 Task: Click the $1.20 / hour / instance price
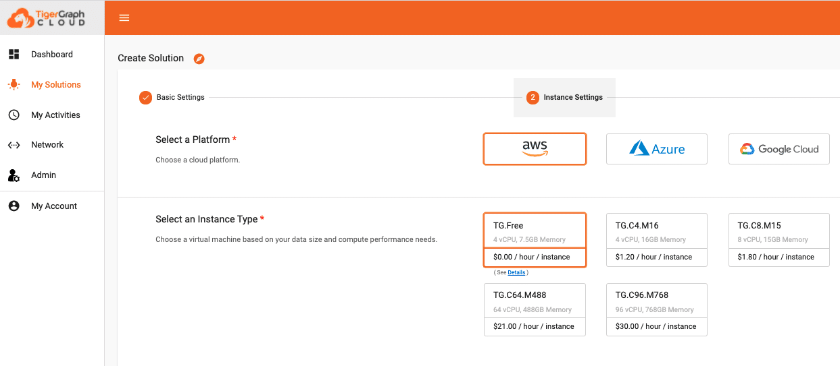coord(653,257)
